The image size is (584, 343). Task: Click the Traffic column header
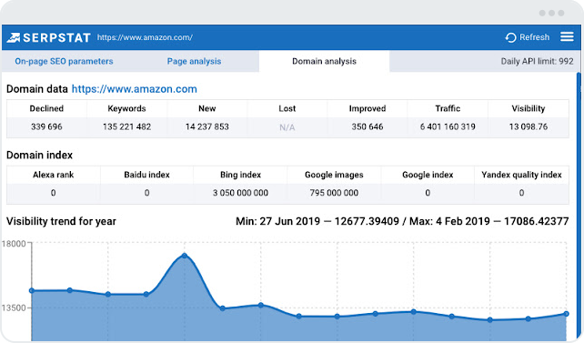click(x=448, y=109)
